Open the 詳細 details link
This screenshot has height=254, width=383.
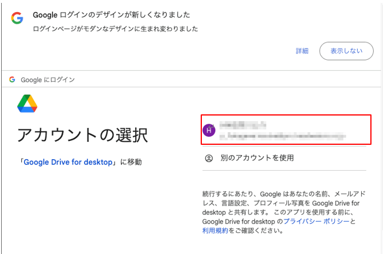pyautogui.click(x=302, y=51)
